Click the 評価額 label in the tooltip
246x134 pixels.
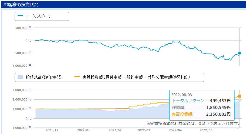click(178, 107)
